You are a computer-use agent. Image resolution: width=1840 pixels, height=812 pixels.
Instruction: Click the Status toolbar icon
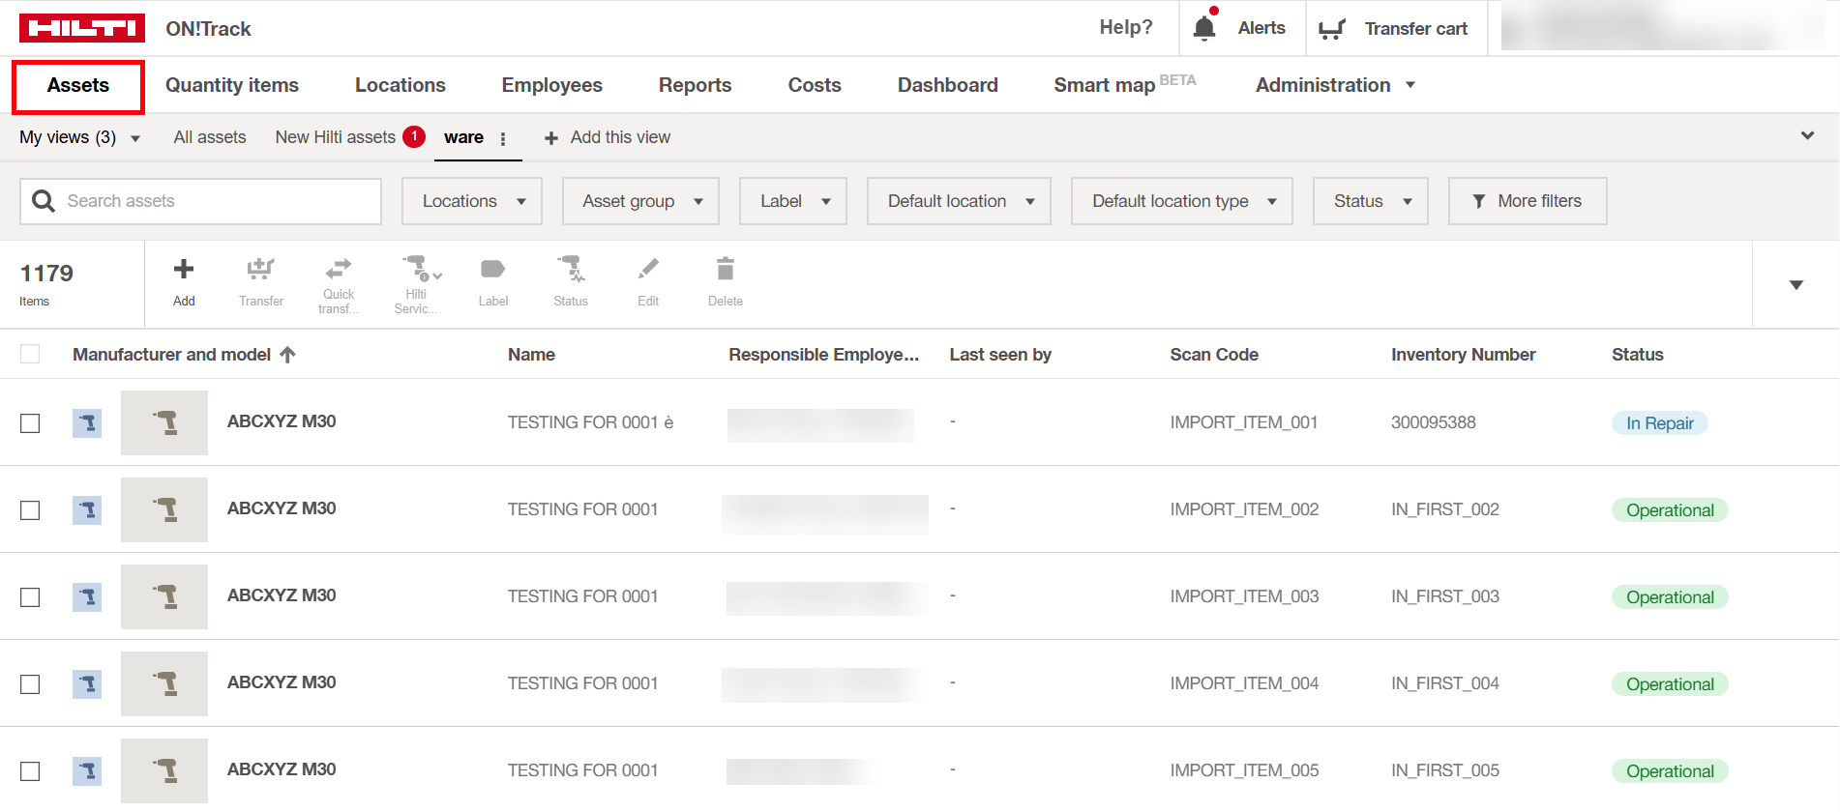(571, 268)
